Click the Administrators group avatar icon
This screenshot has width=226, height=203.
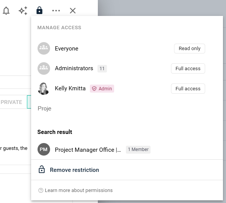pyautogui.click(x=44, y=68)
